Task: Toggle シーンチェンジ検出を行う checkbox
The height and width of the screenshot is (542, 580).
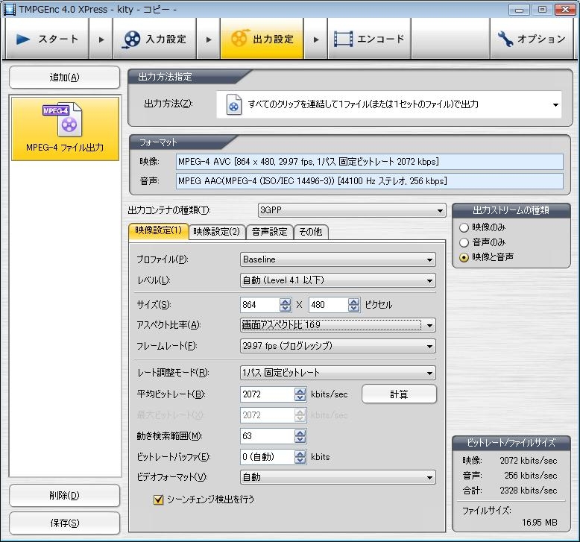Action: click(158, 500)
